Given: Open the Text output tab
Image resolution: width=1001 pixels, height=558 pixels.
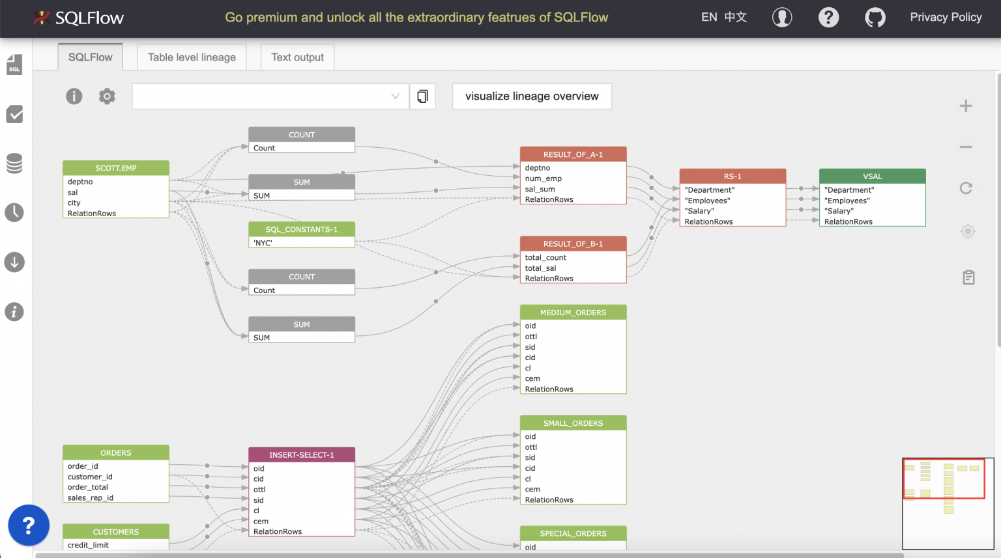Looking at the screenshot, I should tap(297, 57).
